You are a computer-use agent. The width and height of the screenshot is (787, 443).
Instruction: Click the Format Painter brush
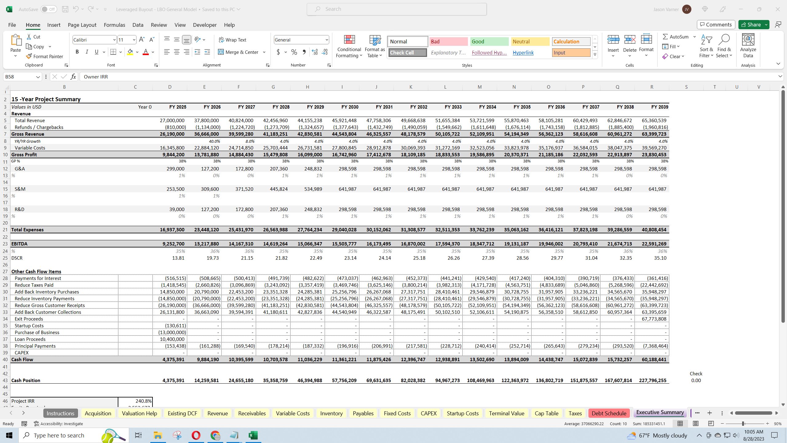coord(45,56)
